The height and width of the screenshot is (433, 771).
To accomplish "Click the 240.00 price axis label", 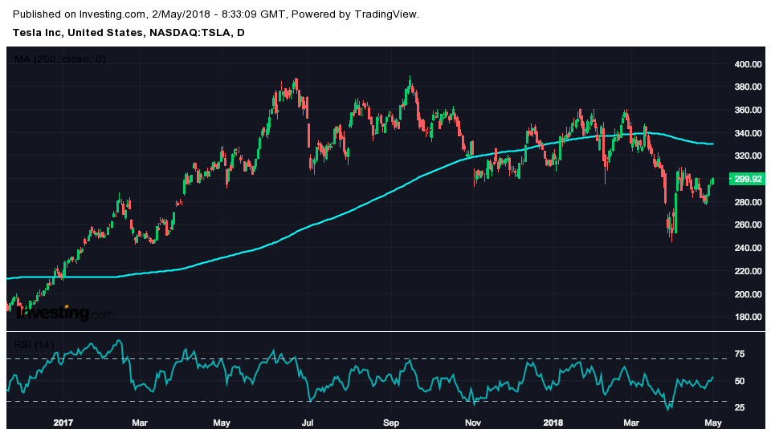I will click(x=748, y=248).
